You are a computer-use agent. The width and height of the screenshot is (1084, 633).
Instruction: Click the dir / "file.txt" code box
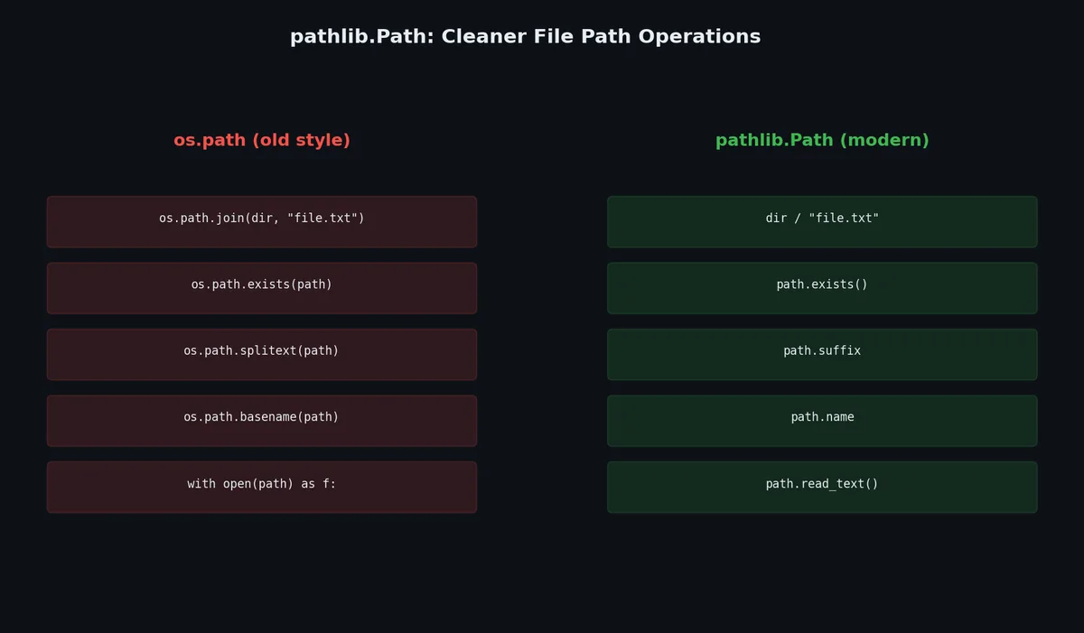822,222
